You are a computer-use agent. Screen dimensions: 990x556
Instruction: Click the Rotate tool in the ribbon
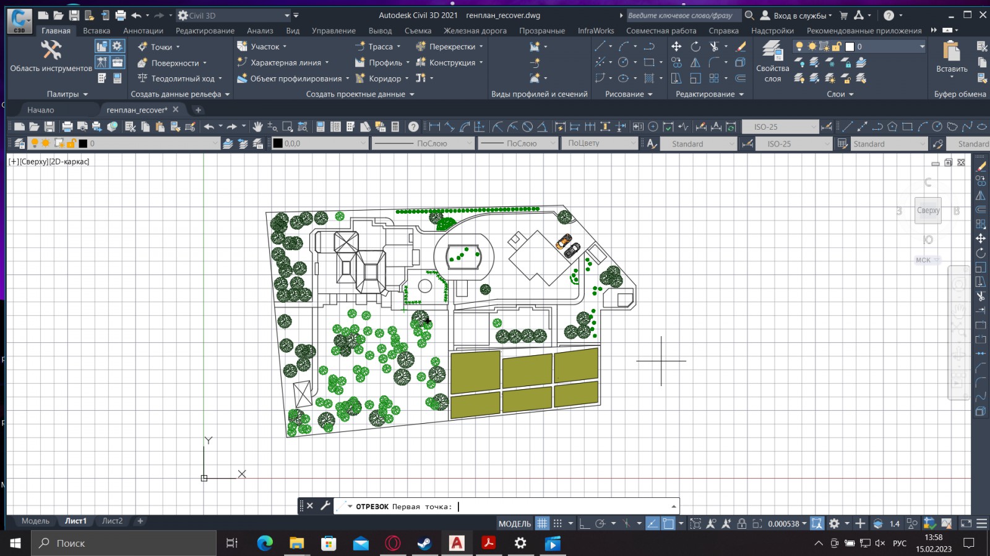(695, 46)
